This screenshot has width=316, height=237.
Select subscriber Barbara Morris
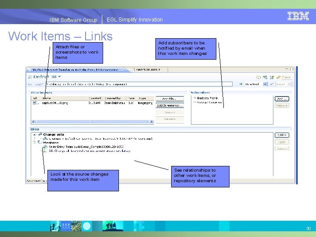tap(207, 98)
